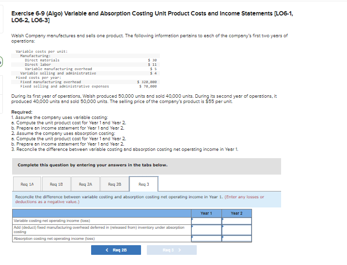The width and height of the screenshot is (347, 265).
Task: Click the Year 2 column header
Action: [237, 213]
